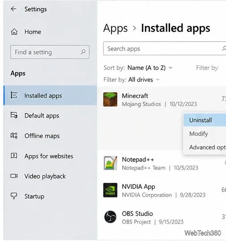226x241 pixels.
Task: Click Mojang Studios publisher text
Action: click(141, 104)
